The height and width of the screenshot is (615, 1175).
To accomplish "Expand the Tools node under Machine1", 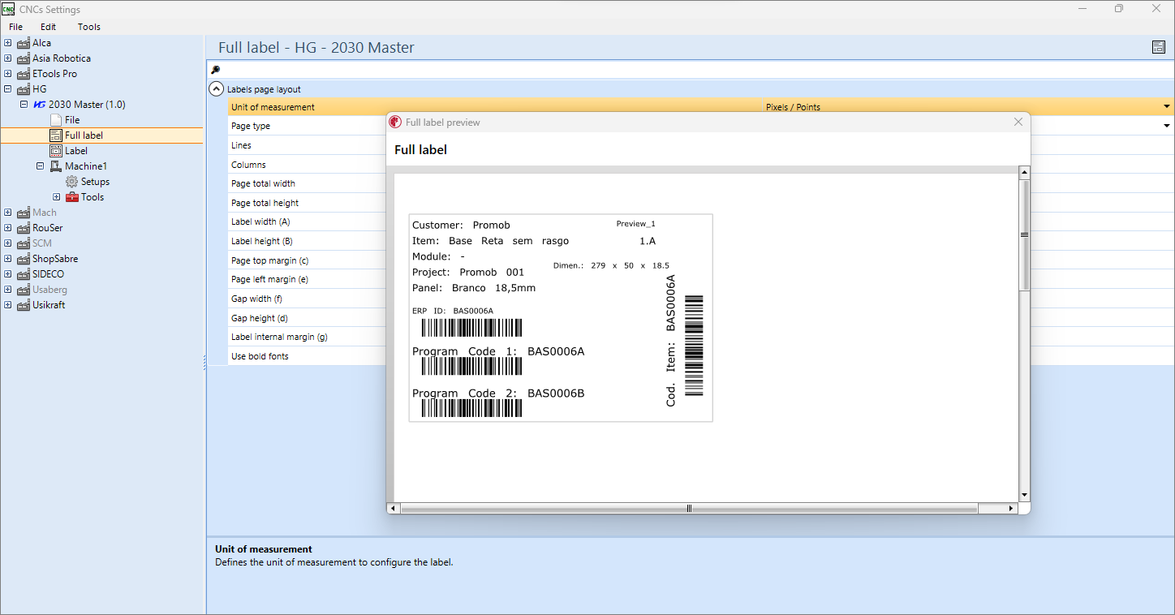I will click(57, 197).
